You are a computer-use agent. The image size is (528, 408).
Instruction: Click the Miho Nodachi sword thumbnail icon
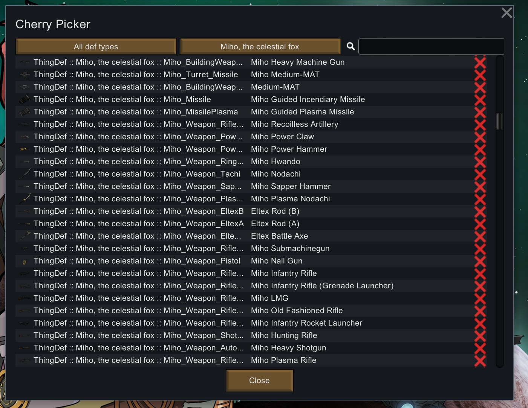(25, 174)
